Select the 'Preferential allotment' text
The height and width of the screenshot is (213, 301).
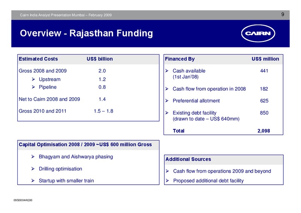[196, 101]
